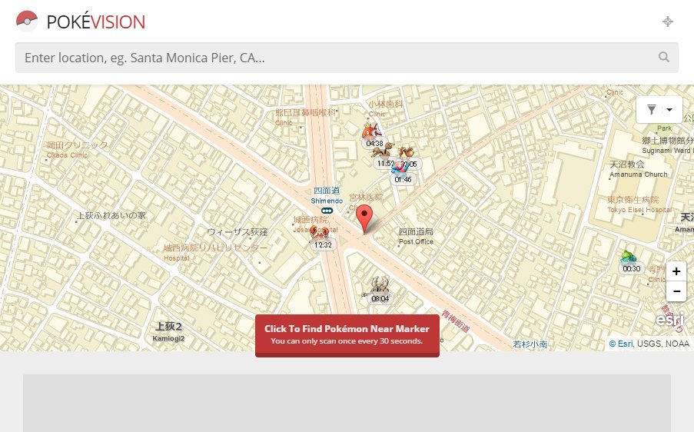Open the Pokémon filter dropdown
Screen dimensions: 694x432
click(x=659, y=109)
